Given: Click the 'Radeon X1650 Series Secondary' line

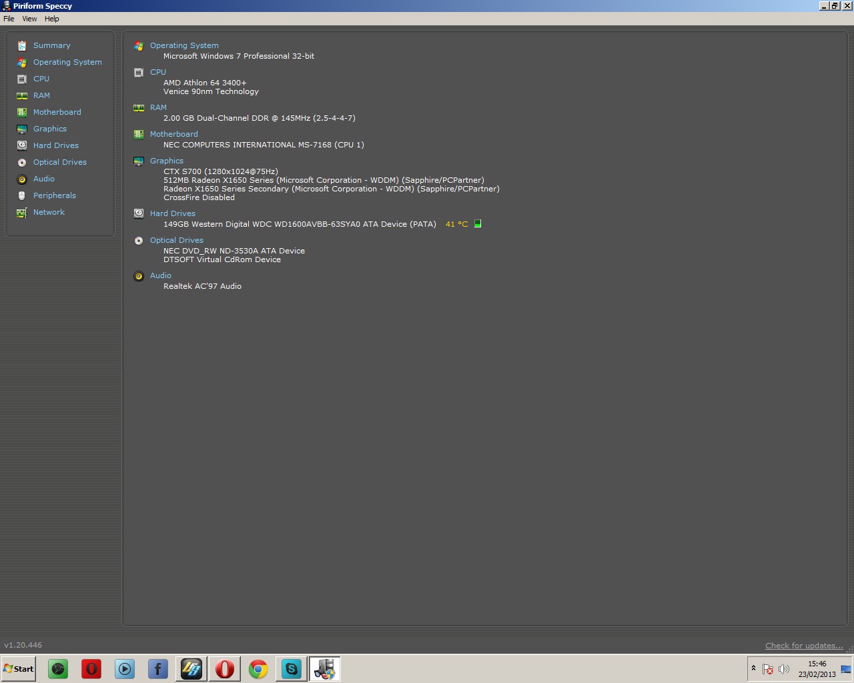Looking at the screenshot, I should (x=332, y=189).
